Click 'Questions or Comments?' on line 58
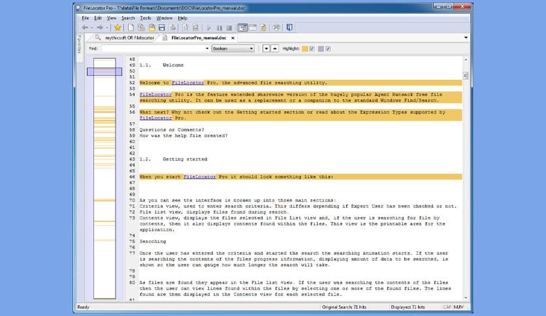 [172, 130]
